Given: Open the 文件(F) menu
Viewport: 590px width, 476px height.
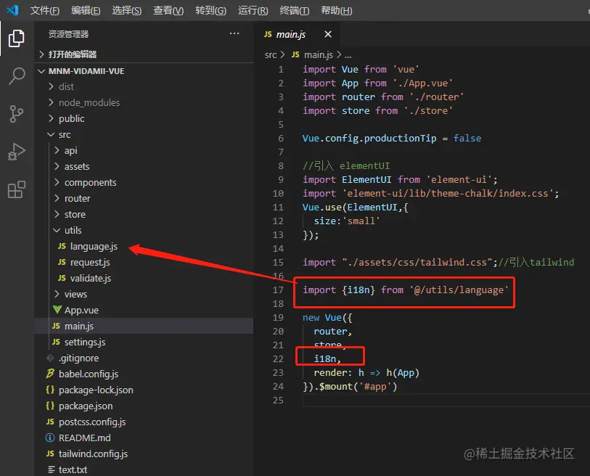Looking at the screenshot, I should tap(45, 11).
